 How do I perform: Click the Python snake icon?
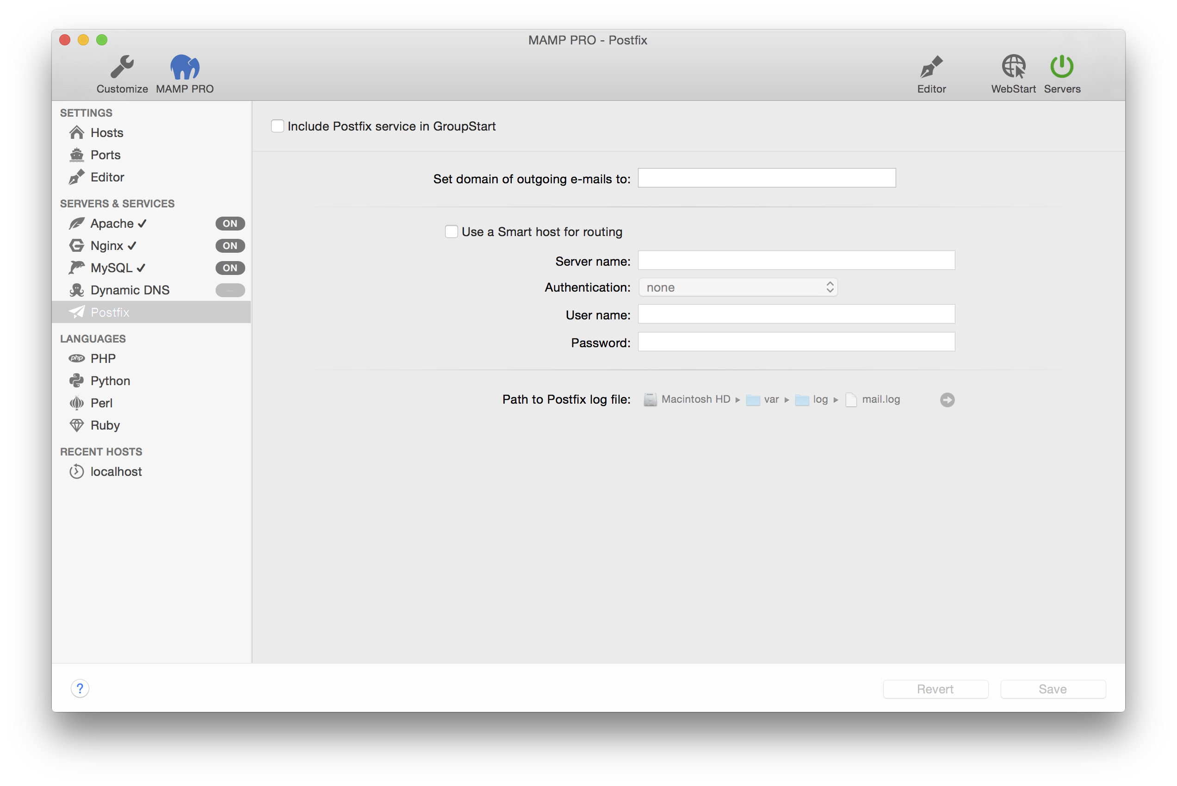[77, 381]
